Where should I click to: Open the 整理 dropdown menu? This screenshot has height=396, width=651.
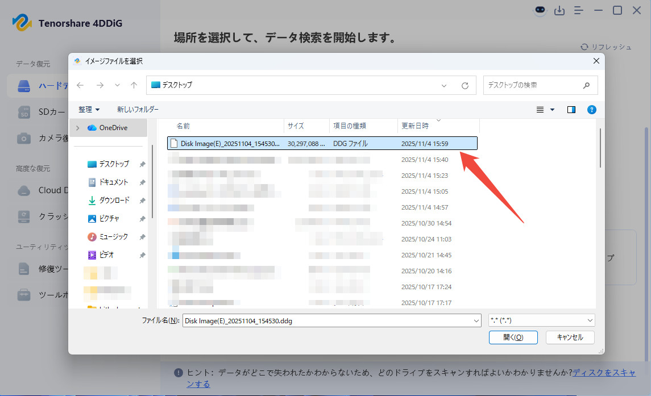point(89,110)
